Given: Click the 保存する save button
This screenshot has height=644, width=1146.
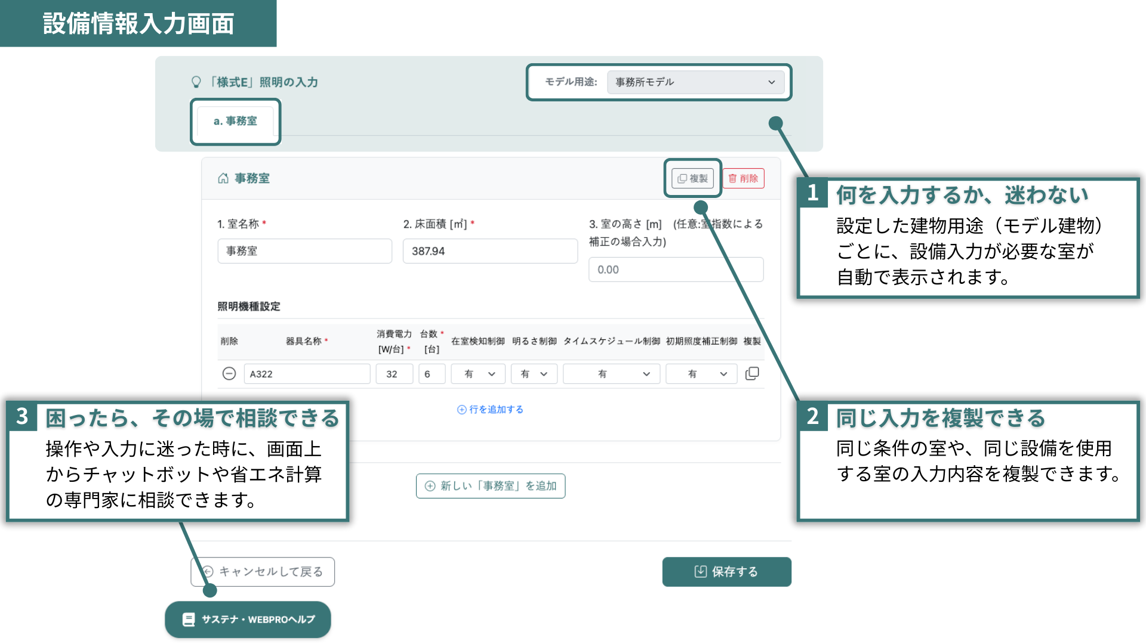Looking at the screenshot, I should coord(726,572).
